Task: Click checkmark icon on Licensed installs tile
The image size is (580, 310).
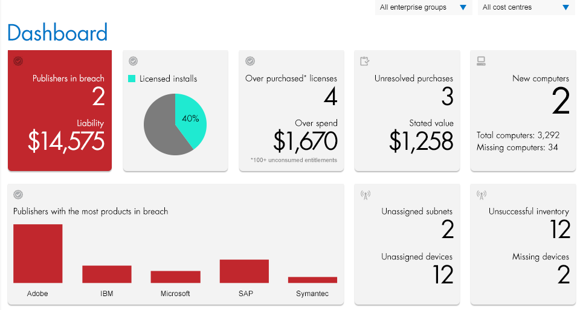Action: click(x=134, y=61)
